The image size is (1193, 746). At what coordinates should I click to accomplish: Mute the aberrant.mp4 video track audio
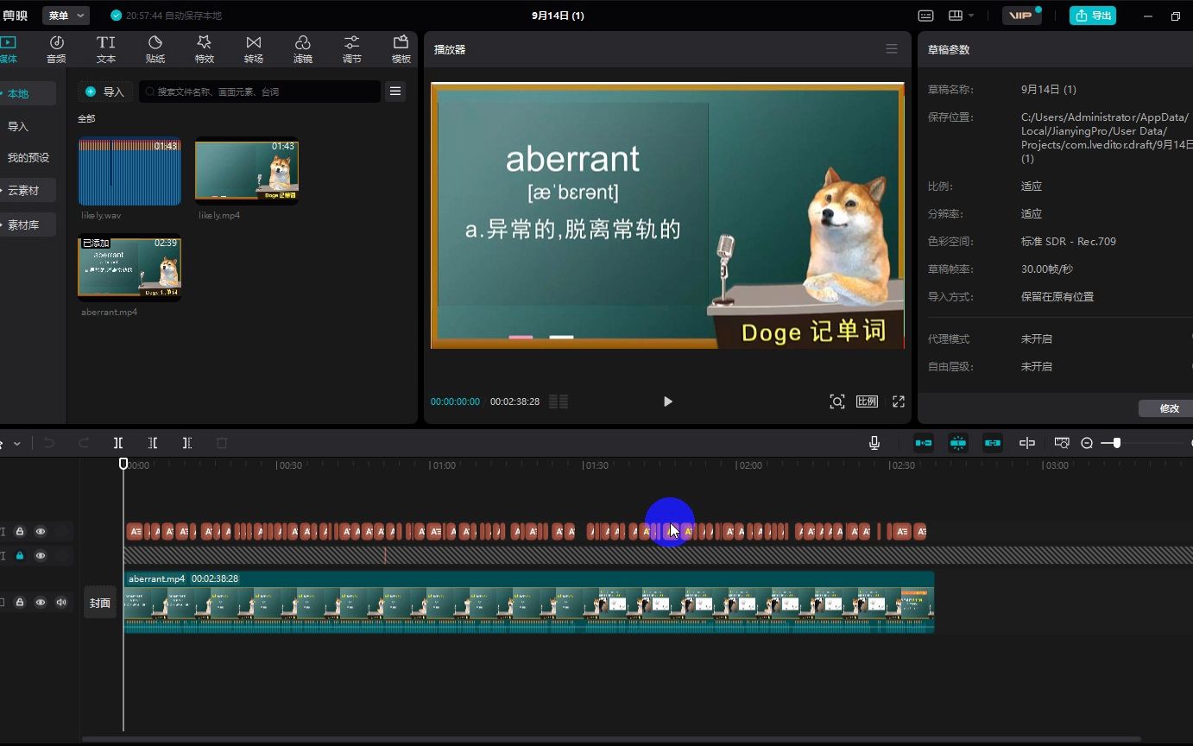click(x=60, y=603)
